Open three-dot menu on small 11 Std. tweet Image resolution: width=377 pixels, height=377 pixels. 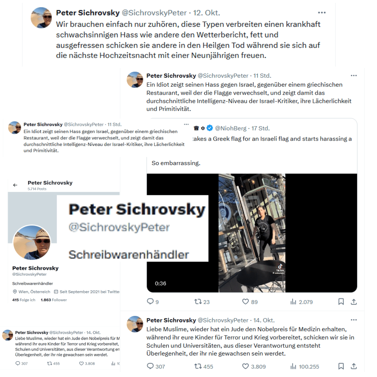pos(186,124)
